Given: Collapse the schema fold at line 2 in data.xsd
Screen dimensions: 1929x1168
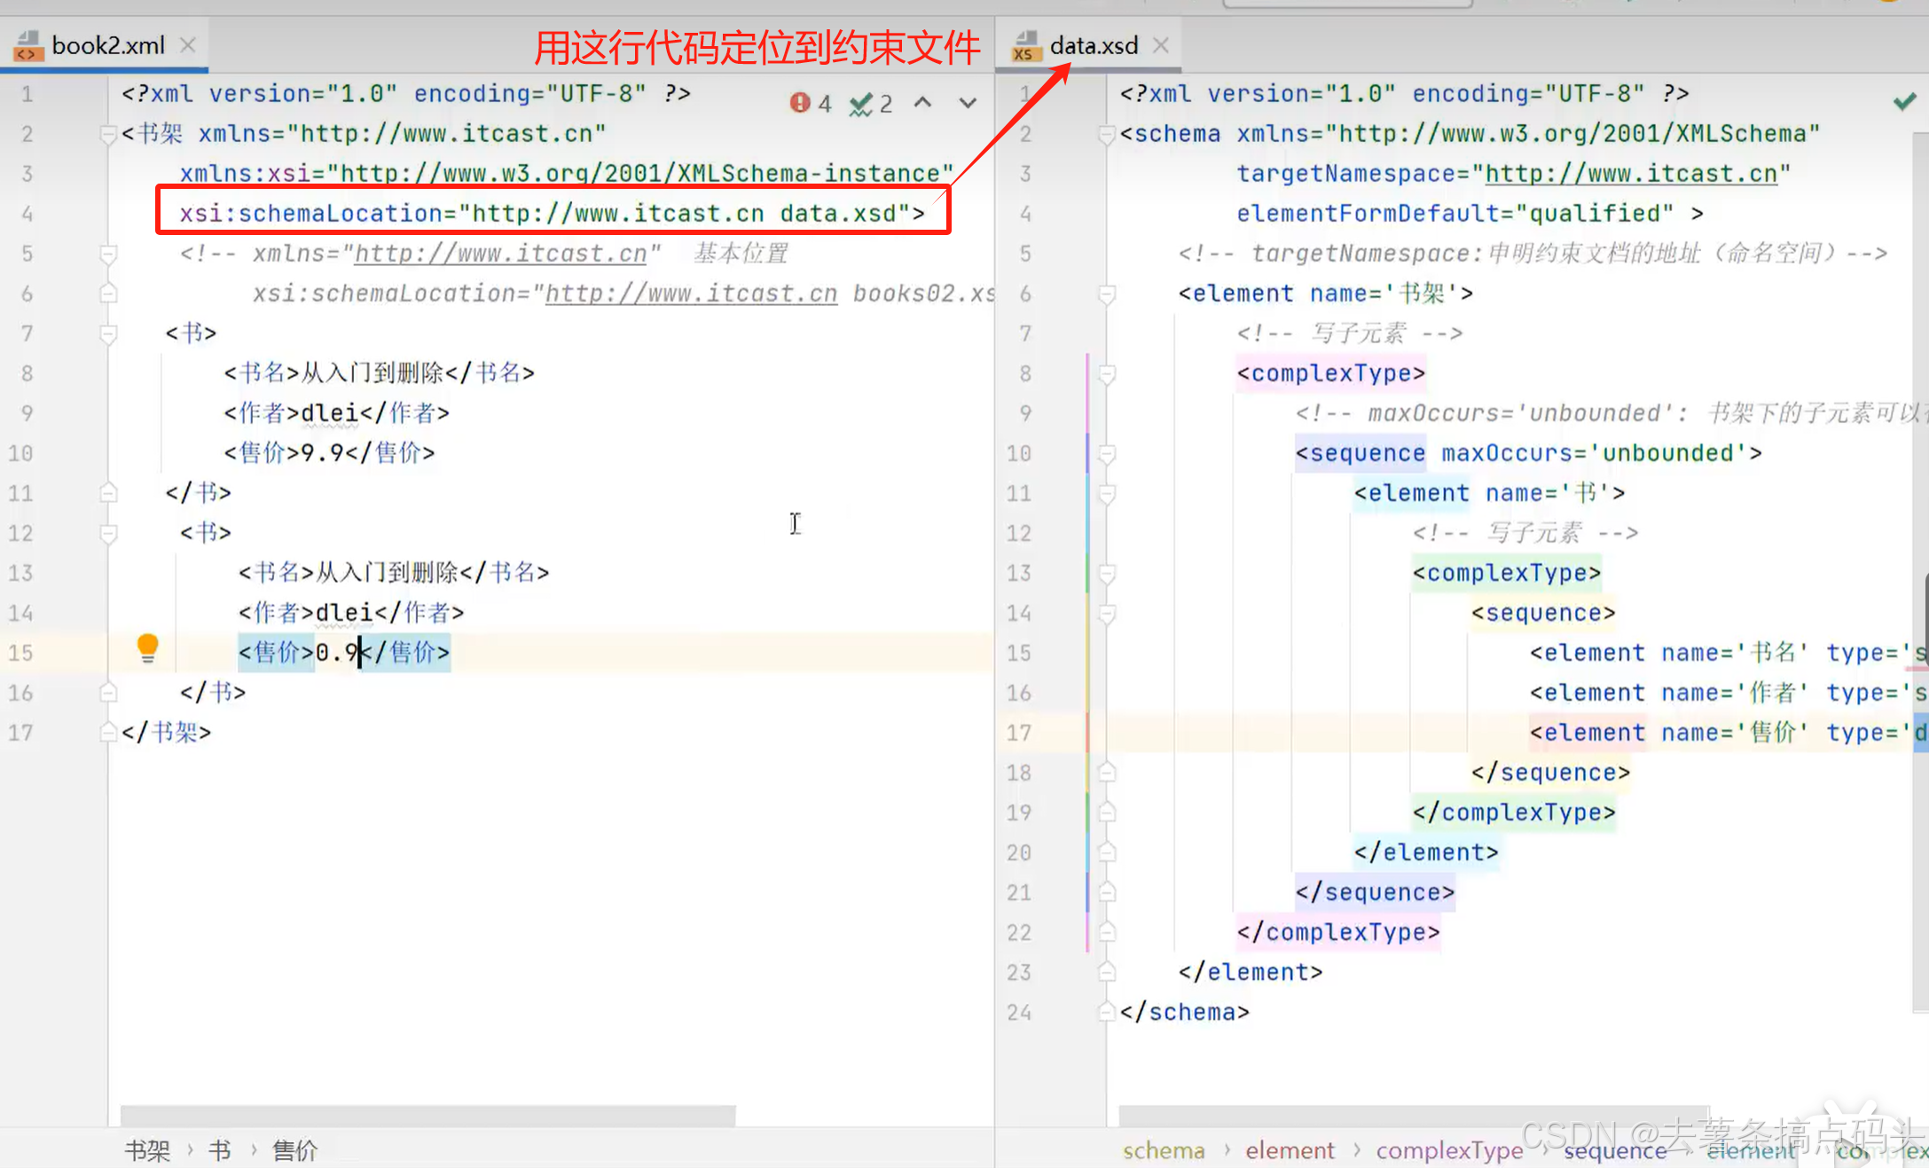Looking at the screenshot, I should tap(1107, 134).
